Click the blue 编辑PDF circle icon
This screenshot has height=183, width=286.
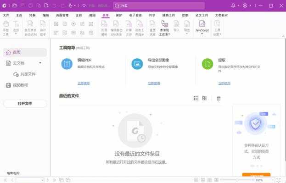pos(67,64)
